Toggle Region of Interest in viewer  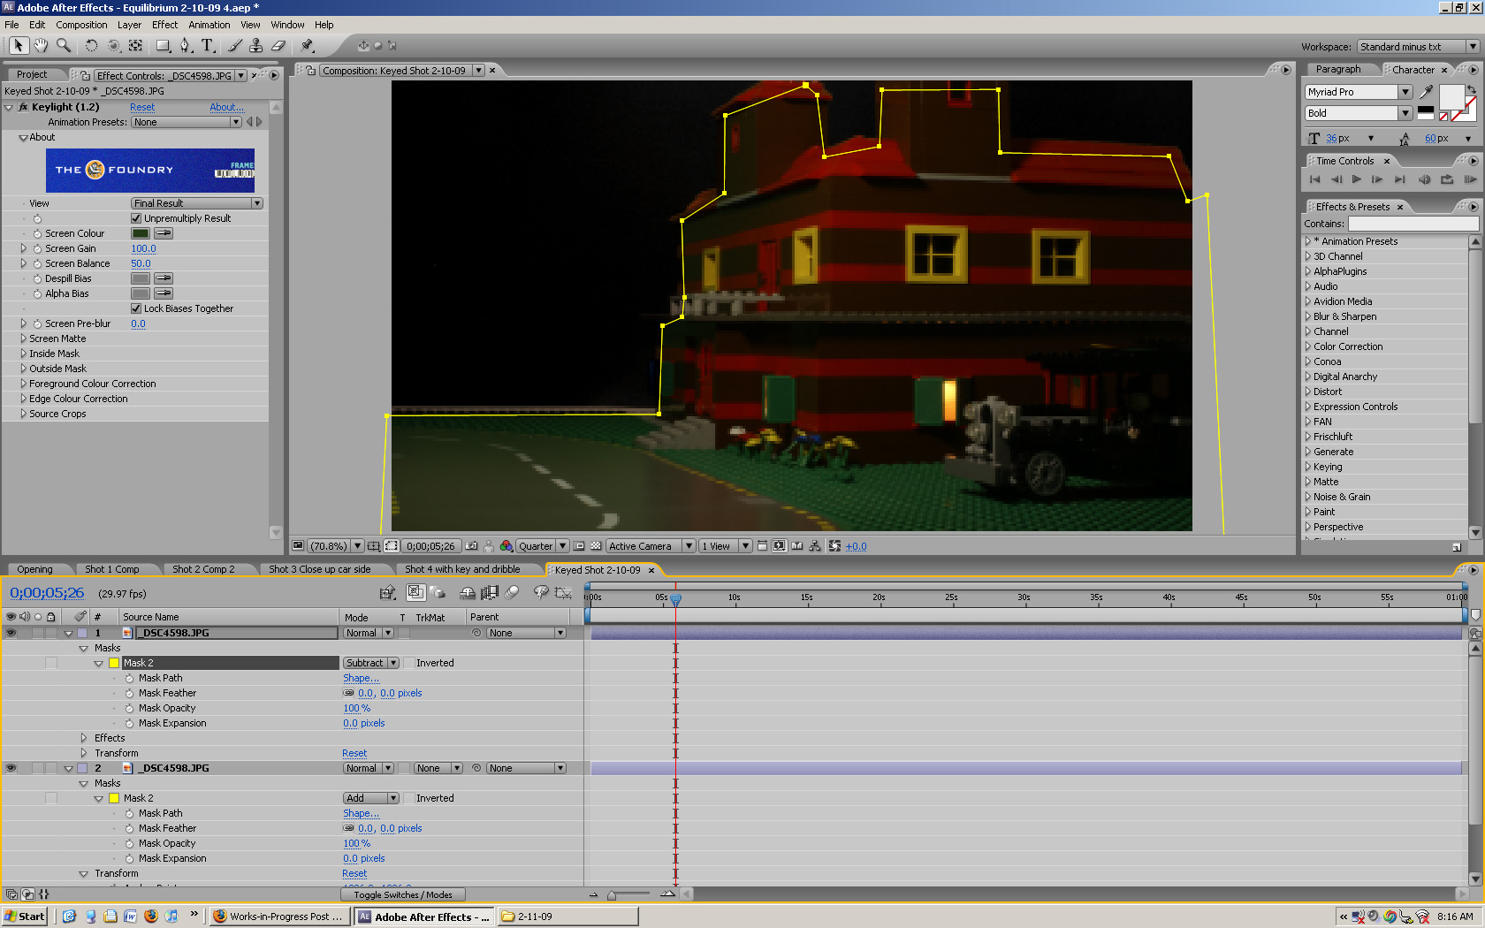[579, 546]
